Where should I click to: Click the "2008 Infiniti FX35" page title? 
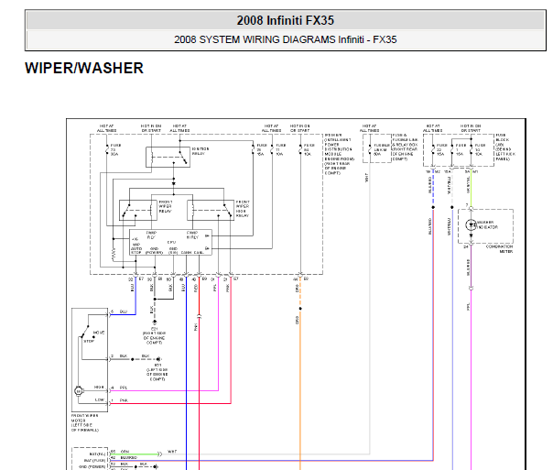click(x=285, y=20)
